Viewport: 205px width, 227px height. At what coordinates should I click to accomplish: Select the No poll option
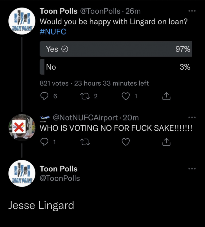point(116,67)
